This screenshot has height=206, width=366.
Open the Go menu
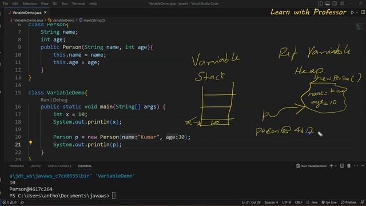tap(55, 3)
